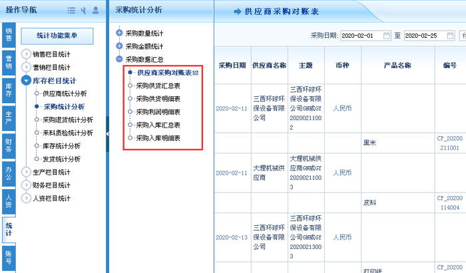
Task: Click the list view icon in navigation header
Action: point(71,11)
